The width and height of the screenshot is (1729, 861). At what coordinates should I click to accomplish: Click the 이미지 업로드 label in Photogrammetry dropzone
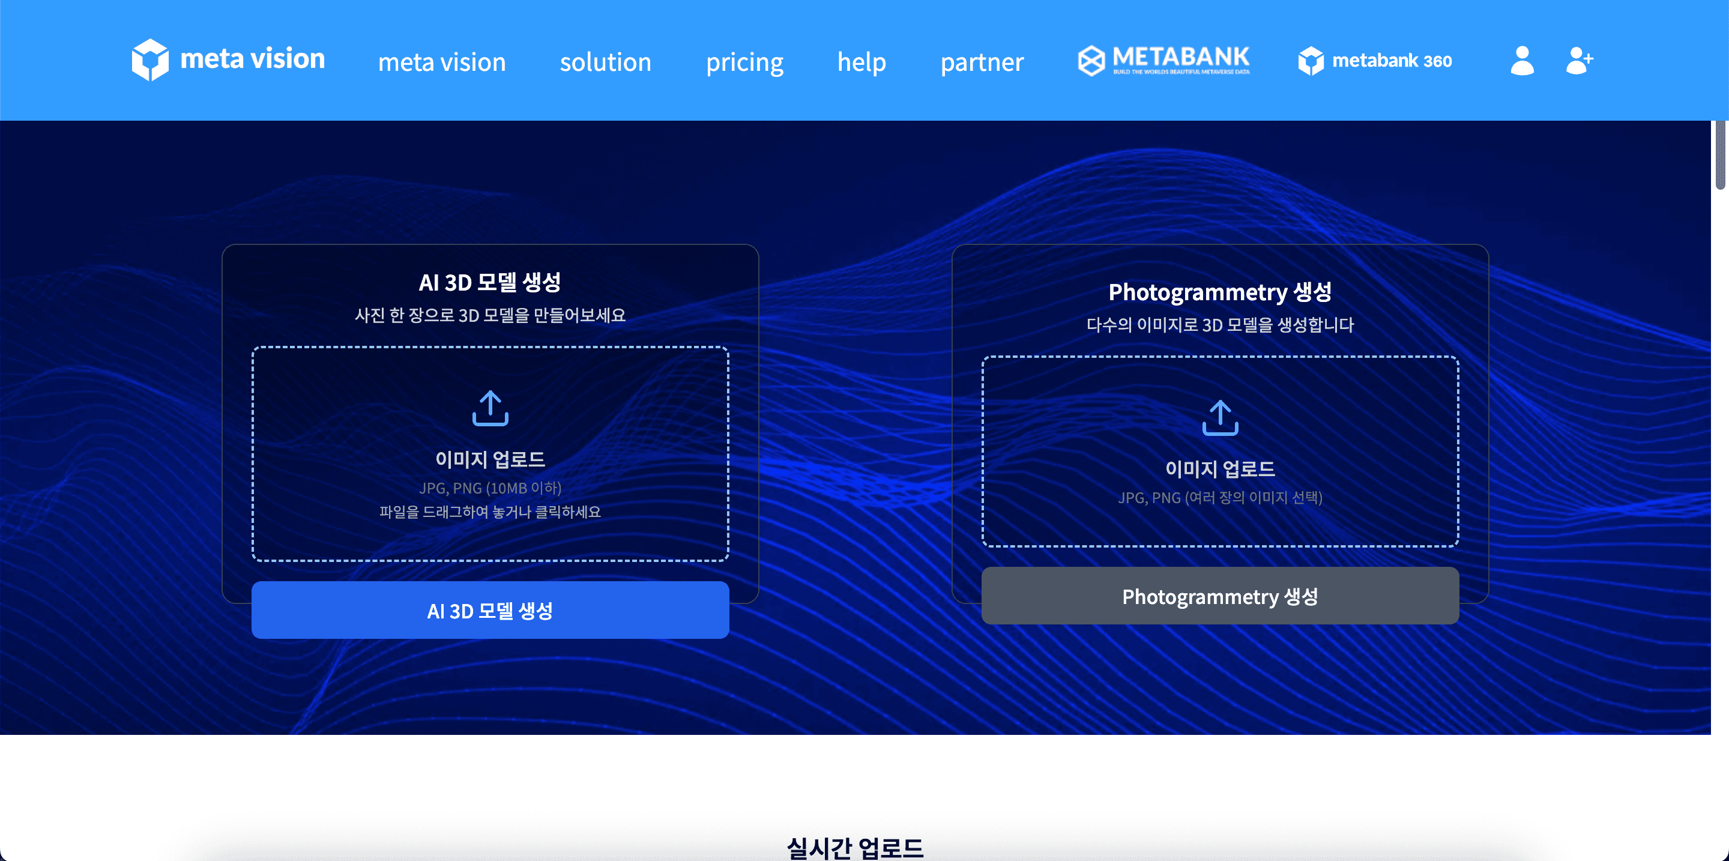point(1219,469)
